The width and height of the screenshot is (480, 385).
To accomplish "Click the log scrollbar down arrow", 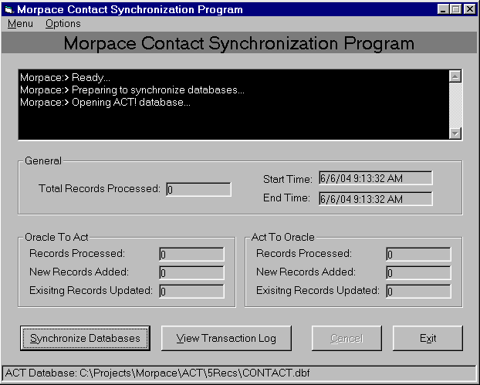I will [x=455, y=133].
